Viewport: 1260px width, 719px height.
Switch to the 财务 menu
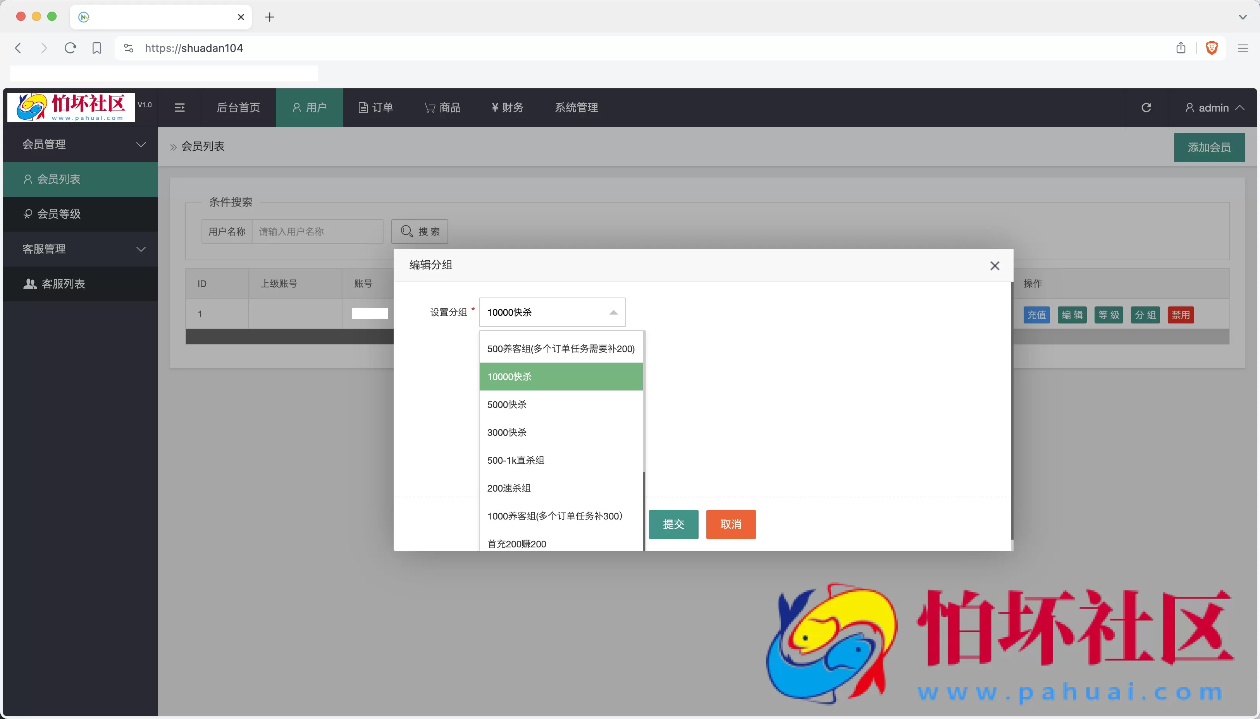[x=508, y=108]
